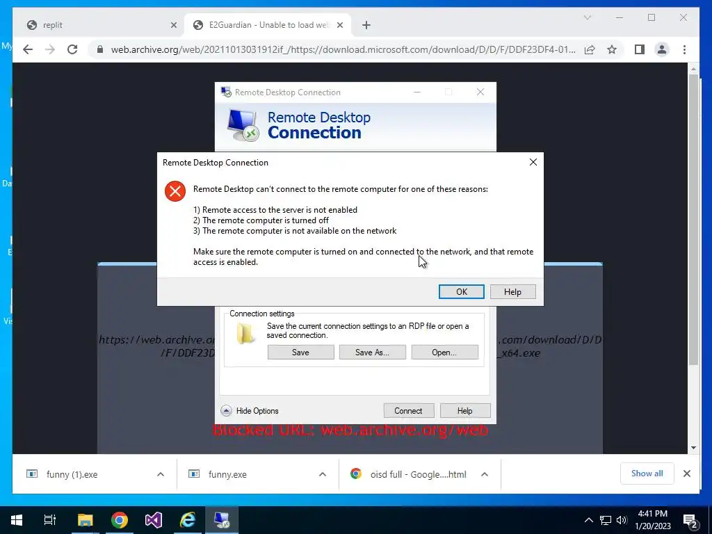Open File Explorer from taskbar
712x534 pixels.
[x=85, y=520]
